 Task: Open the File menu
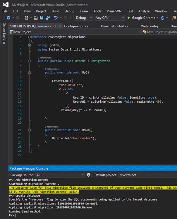pos(5,11)
